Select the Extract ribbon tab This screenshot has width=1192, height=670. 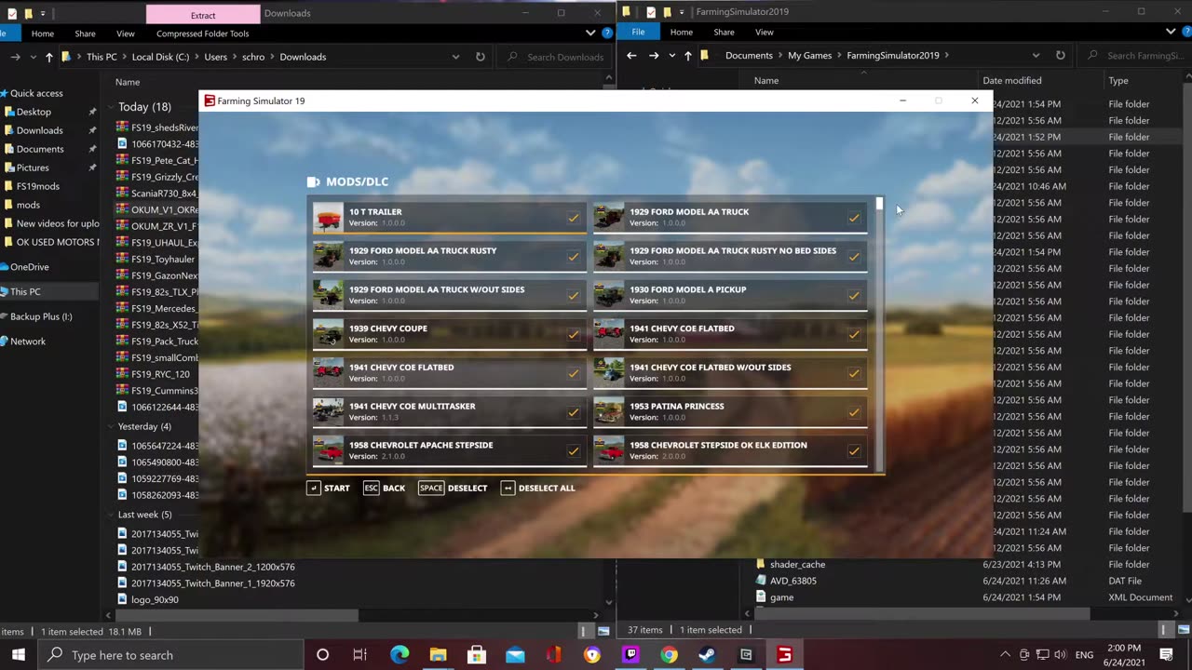(x=203, y=15)
